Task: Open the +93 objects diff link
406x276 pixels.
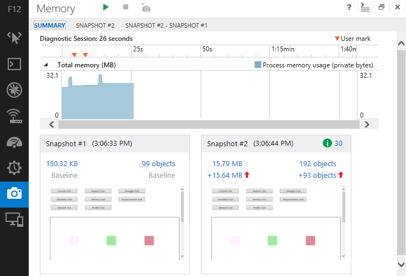Action: [317, 176]
